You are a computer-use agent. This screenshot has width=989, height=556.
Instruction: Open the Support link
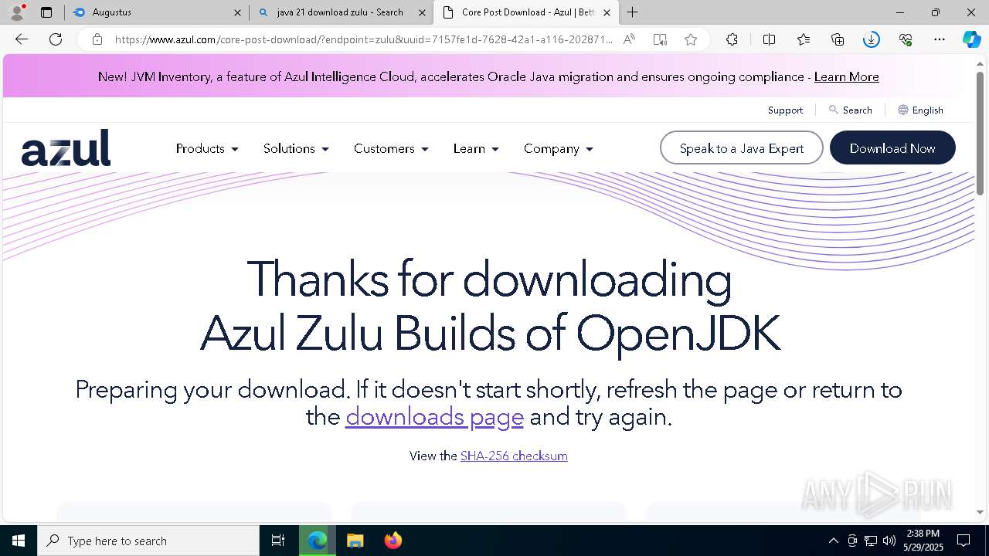[x=785, y=110]
